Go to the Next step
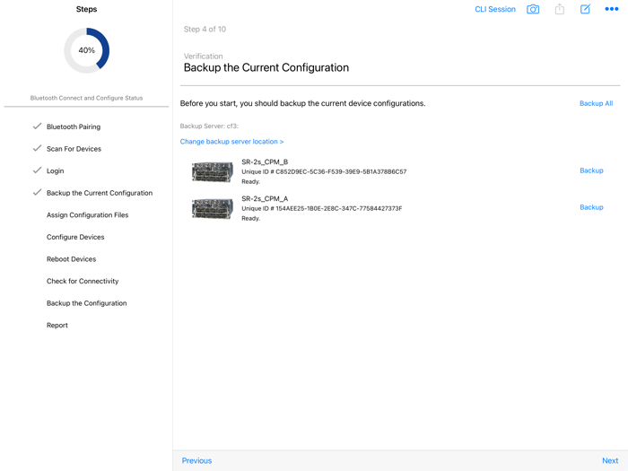This screenshot has height=471, width=628. [610, 460]
